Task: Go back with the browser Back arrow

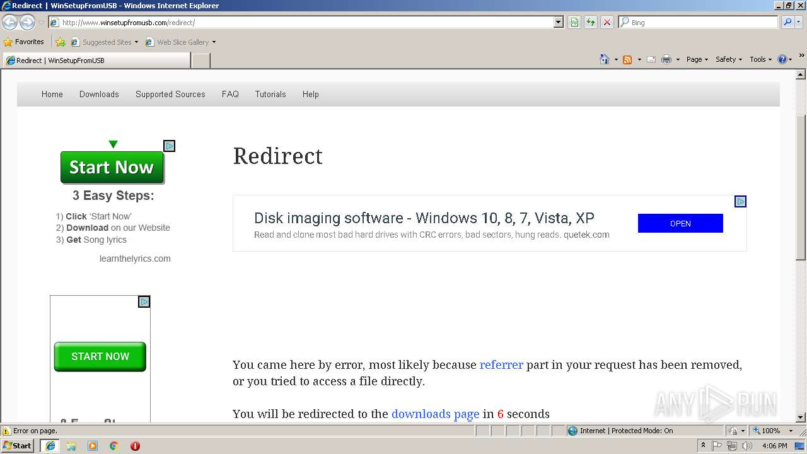Action: pyautogui.click(x=9, y=22)
